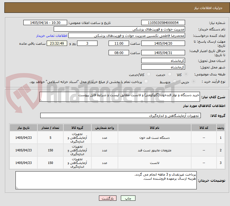
Task: Click unit عدد in دستگاه تست قند خون row
Action: (x=104, y=138)
